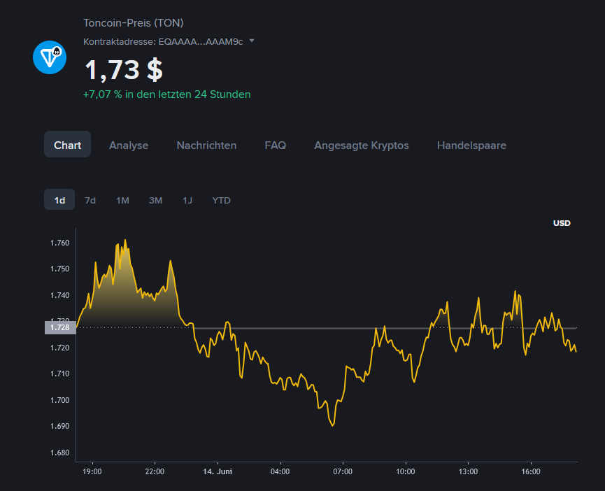Select the 1J time range
The image size is (605, 491).
coord(187,201)
